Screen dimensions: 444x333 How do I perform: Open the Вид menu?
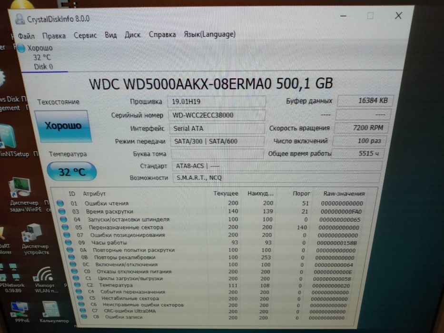[x=111, y=35]
